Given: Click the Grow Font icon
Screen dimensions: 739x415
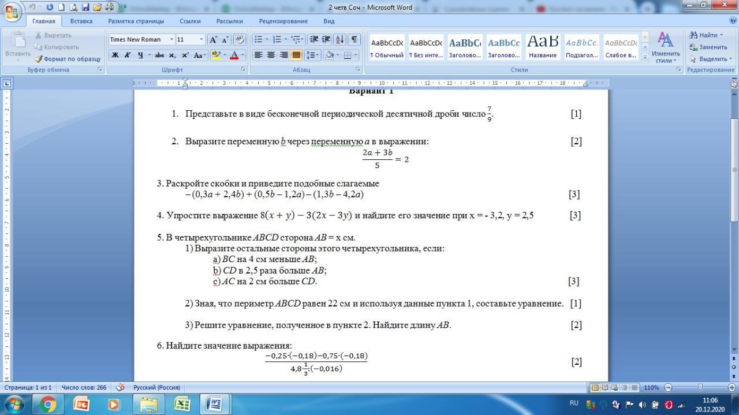Looking at the screenshot, I should [x=213, y=39].
